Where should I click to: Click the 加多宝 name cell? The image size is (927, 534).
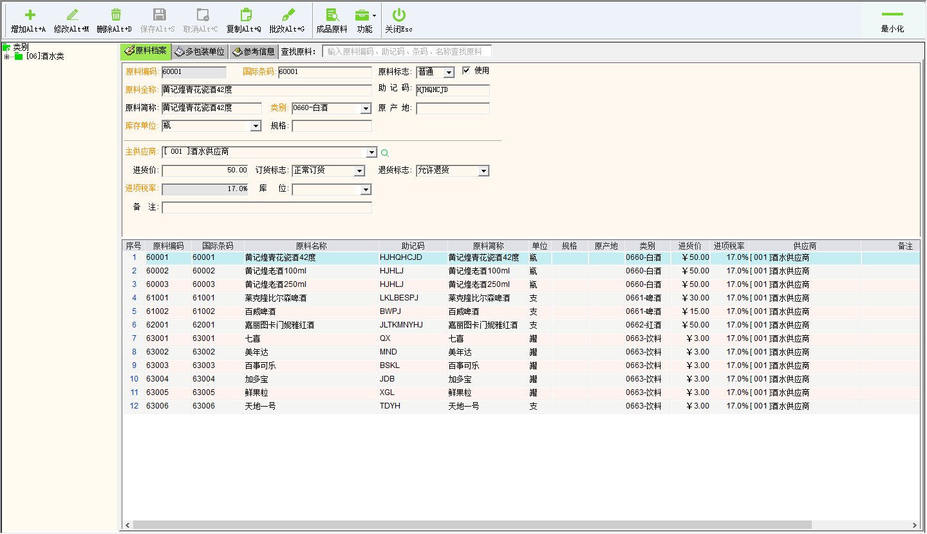311,379
